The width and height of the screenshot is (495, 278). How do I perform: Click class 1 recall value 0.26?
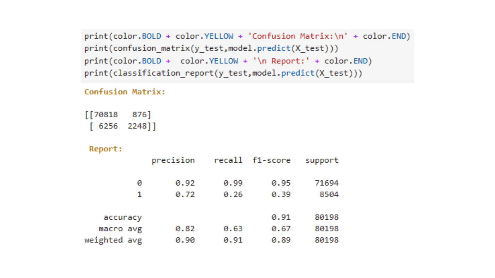tap(233, 195)
